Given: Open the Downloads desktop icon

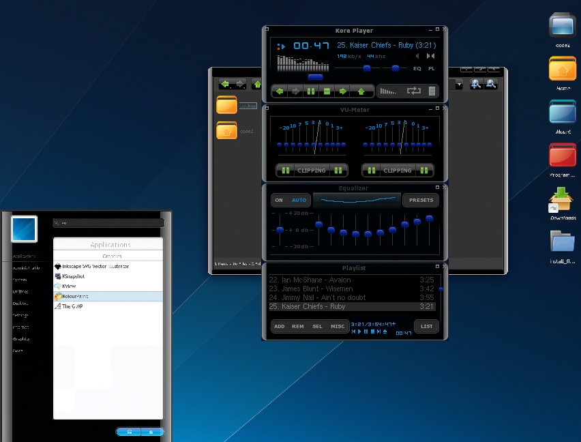Looking at the screenshot, I should point(563,204).
